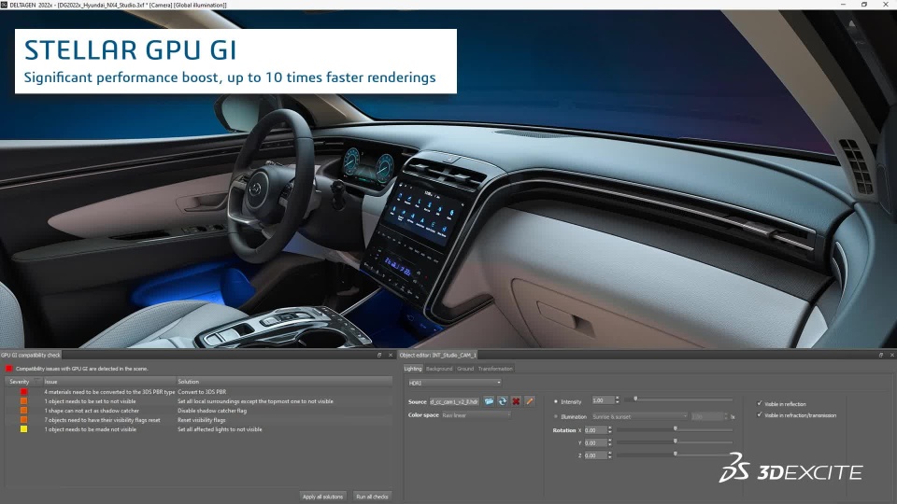Image resolution: width=897 pixels, height=504 pixels.
Task: Close the Object editor panel
Action: click(x=891, y=355)
